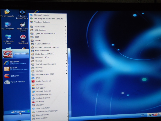This screenshot has height=121, width=161.
Task: Launch CCleaner in All Programs list
Action: click(38, 101)
